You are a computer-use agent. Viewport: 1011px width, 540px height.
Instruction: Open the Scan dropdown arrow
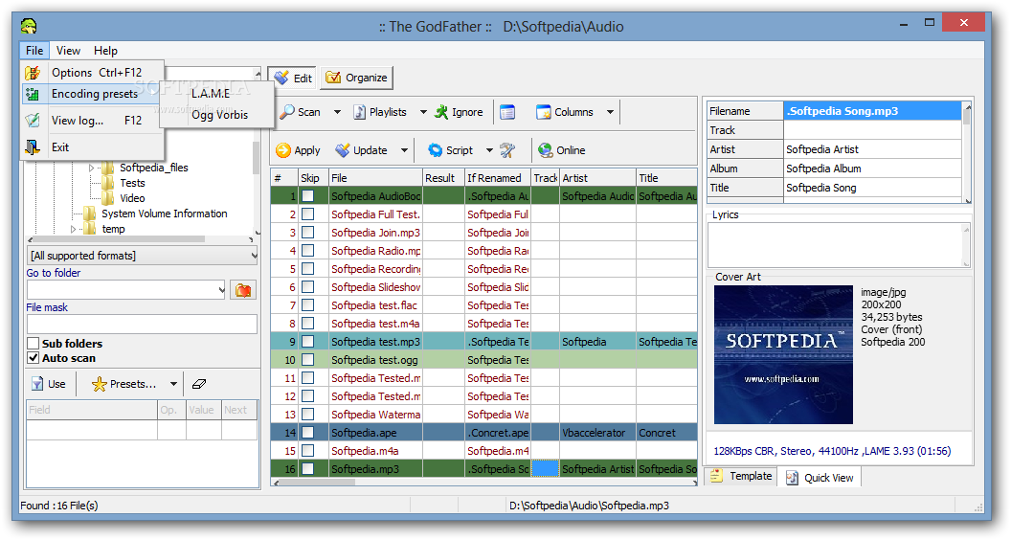click(x=337, y=112)
